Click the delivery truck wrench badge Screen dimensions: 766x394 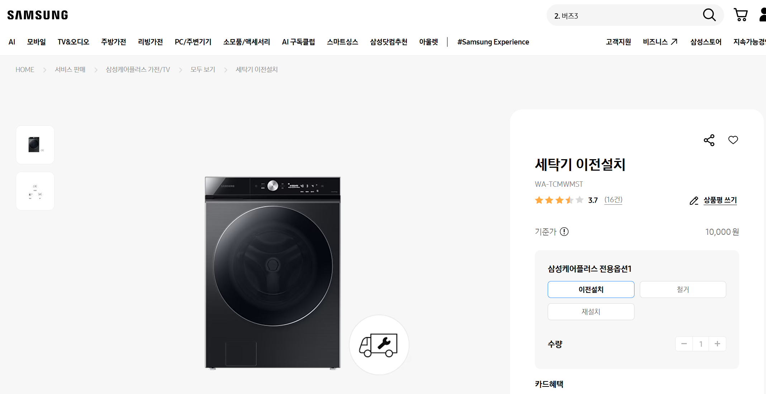point(379,345)
